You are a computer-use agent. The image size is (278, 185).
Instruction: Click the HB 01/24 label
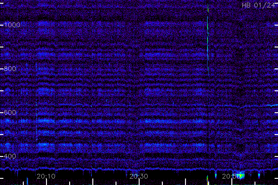click(259, 5)
